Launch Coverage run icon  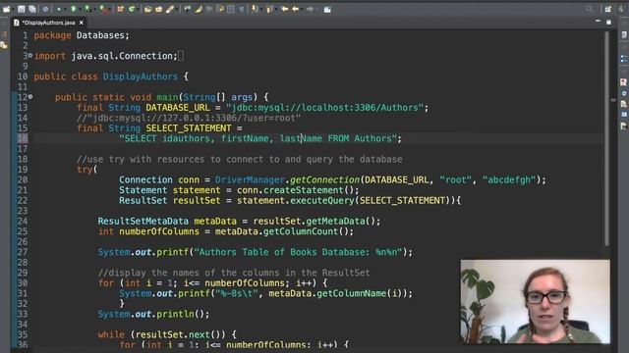click(x=87, y=9)
